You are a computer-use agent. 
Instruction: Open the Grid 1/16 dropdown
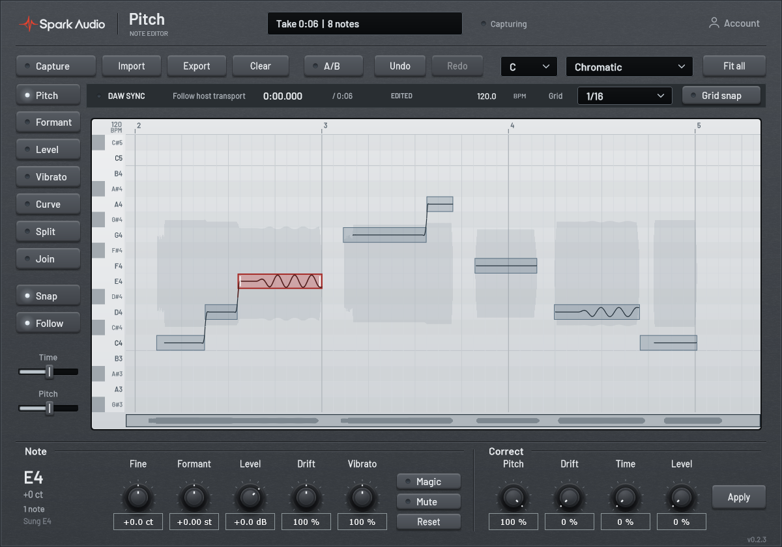[x=624, y=96]
